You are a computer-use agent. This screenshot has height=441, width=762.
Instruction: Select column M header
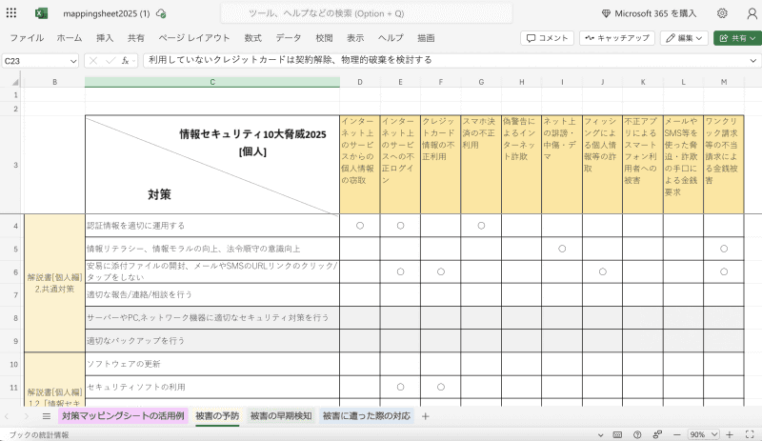pos(724,82)
